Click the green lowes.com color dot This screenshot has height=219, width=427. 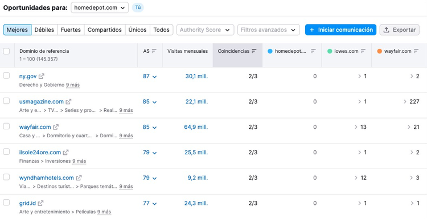330,51
